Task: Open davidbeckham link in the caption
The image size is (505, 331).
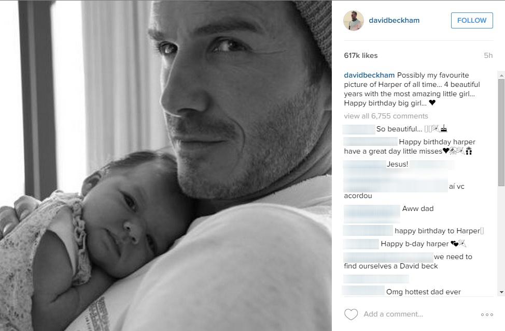Action: click(369, 75)
